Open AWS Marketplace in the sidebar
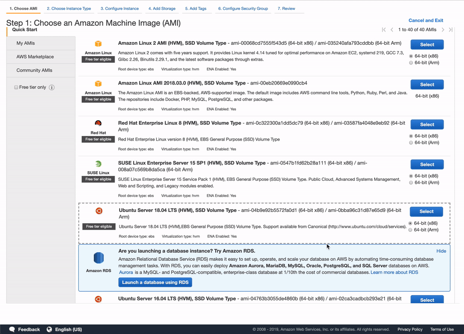 pos(41,56)
